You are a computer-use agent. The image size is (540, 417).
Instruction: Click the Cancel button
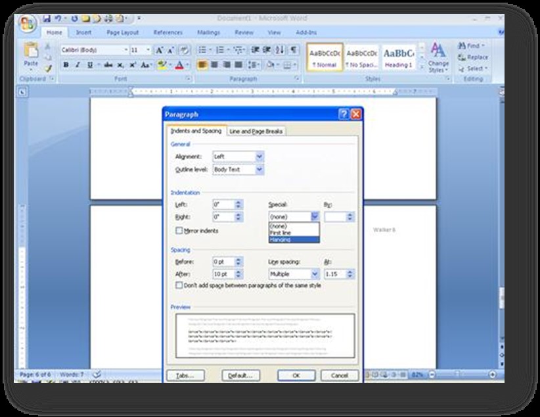point(340,376)
